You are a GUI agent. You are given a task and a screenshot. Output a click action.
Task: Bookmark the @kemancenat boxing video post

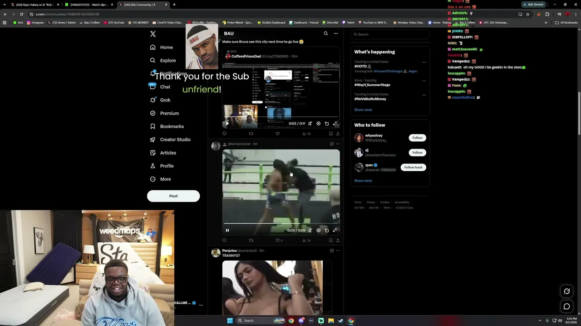(330, 240)
